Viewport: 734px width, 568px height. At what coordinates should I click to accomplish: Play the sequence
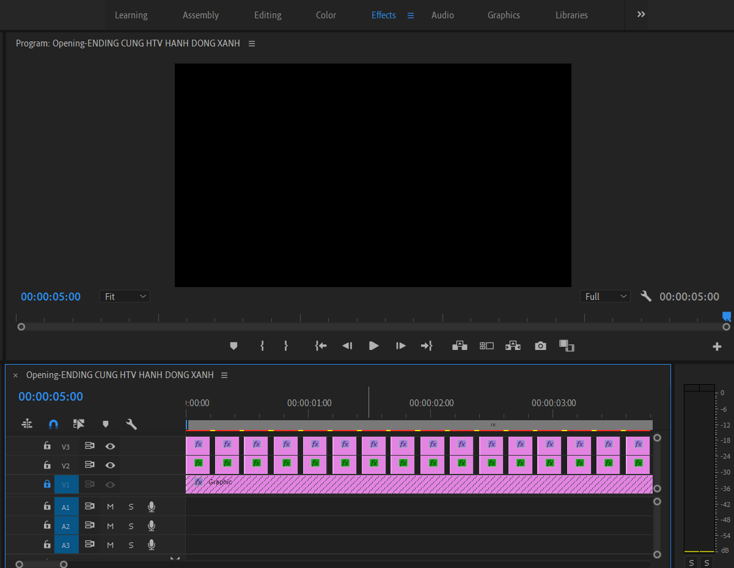[x=374, y=346]
